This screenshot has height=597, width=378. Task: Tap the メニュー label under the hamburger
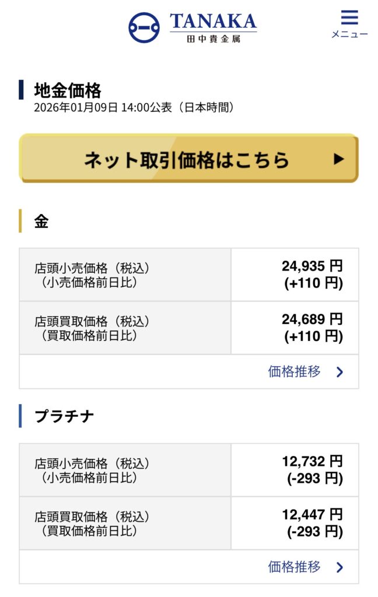coord(349,34)
